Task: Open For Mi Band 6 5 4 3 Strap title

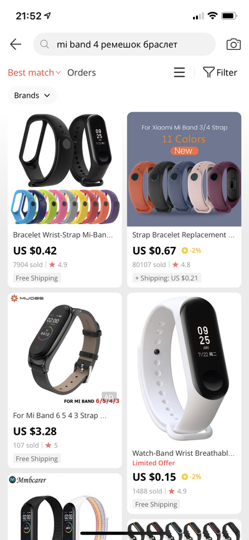Action: tap(60, 415)
